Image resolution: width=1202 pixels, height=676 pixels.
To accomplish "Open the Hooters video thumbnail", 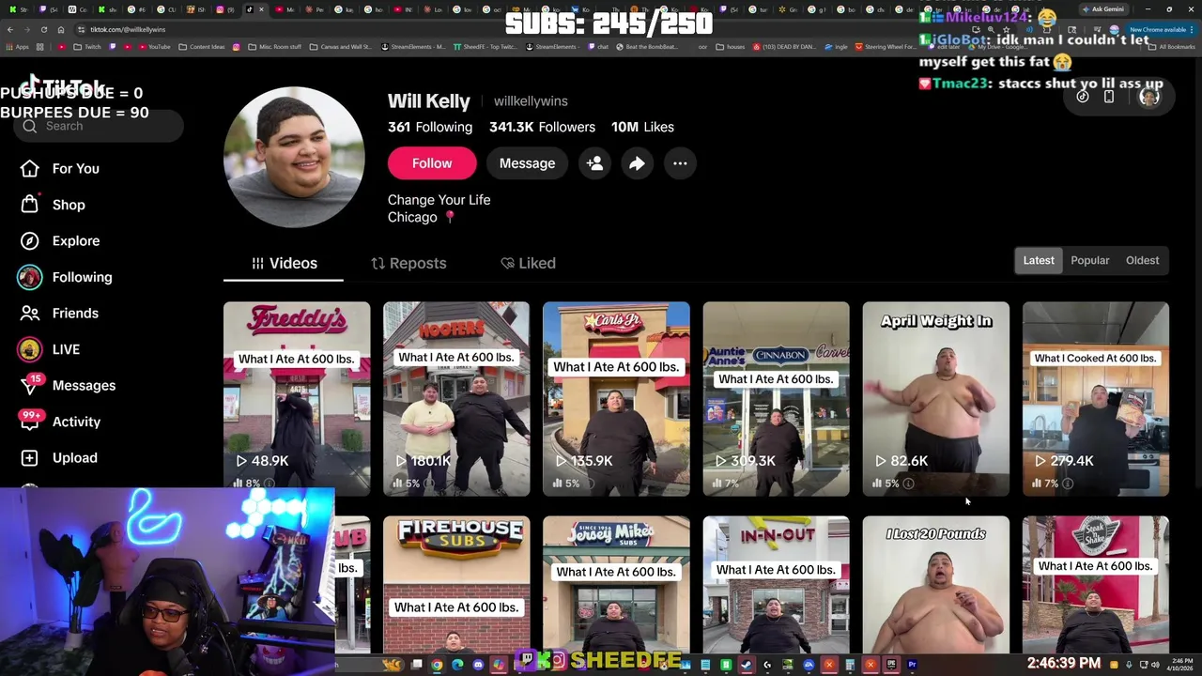I will click(456, 398).
